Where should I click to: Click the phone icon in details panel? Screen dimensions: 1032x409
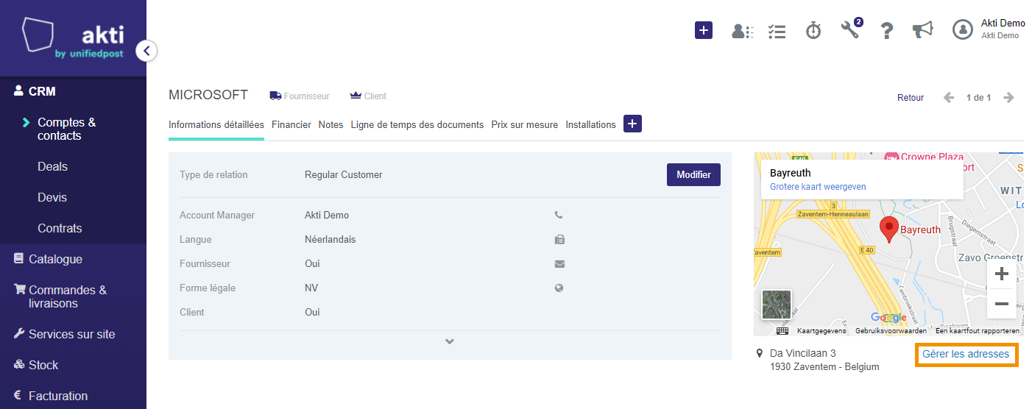pos(559,216)
